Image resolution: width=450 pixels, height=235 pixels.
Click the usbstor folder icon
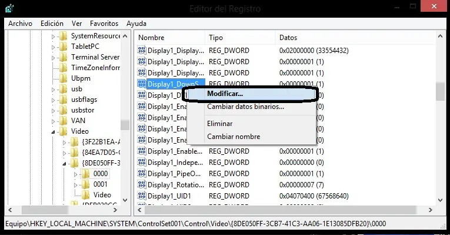[x=64, y=110]
